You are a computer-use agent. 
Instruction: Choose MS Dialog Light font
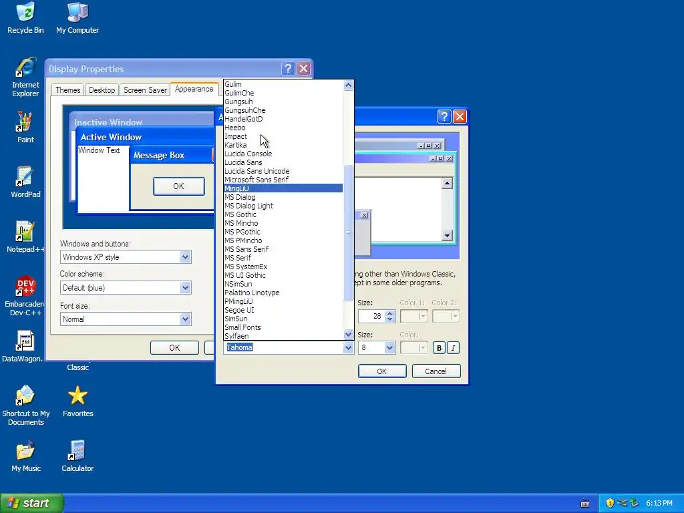click(283, 206)
